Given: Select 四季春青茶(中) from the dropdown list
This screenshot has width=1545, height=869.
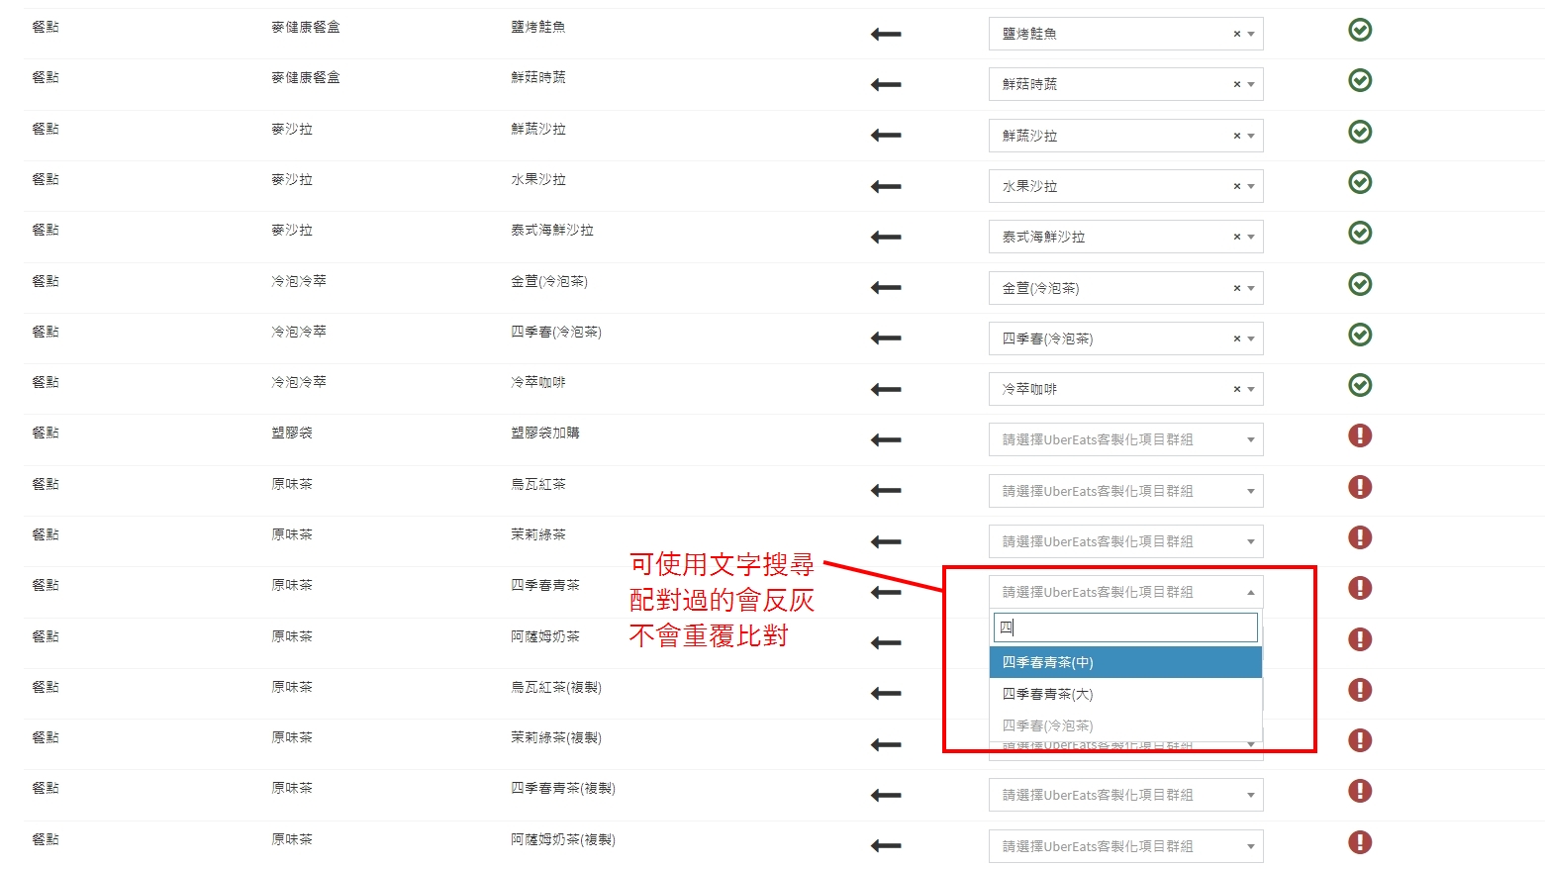Looking at the screenshot, I should [x=1124, y=663].
